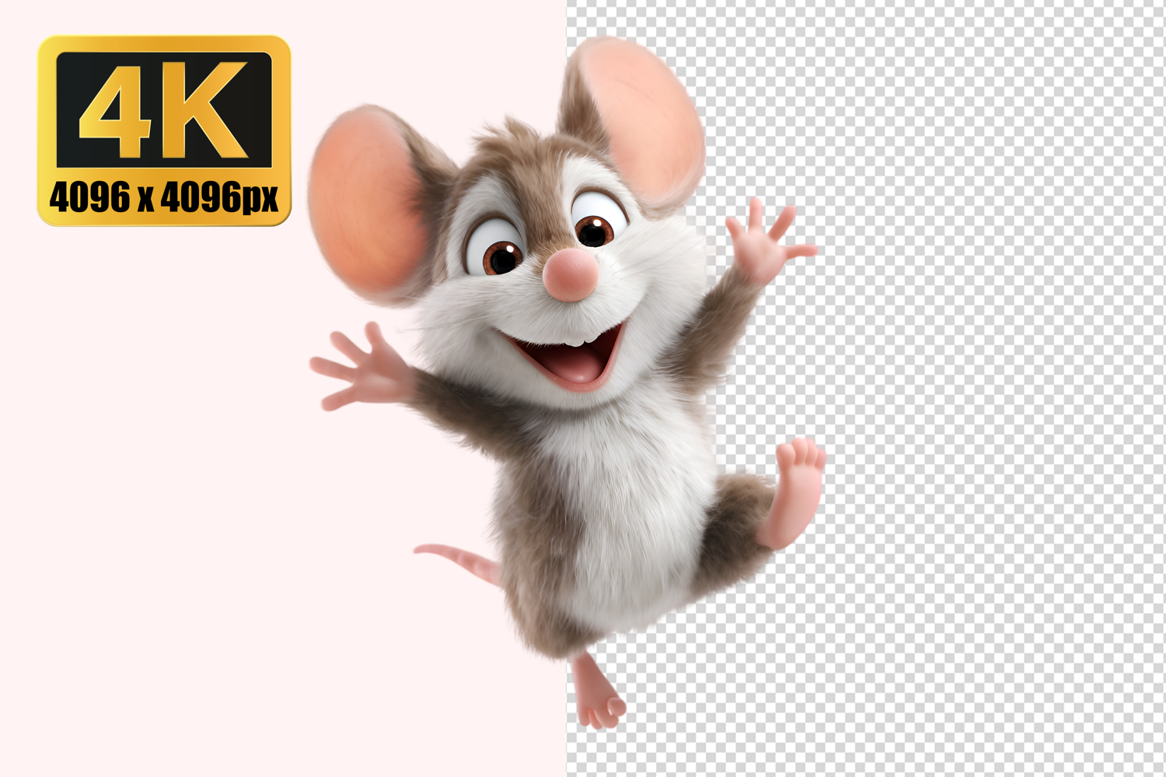Click the transparent checkerboard background area
Viewport: 1166px width, 777px height.
[972, 388]
